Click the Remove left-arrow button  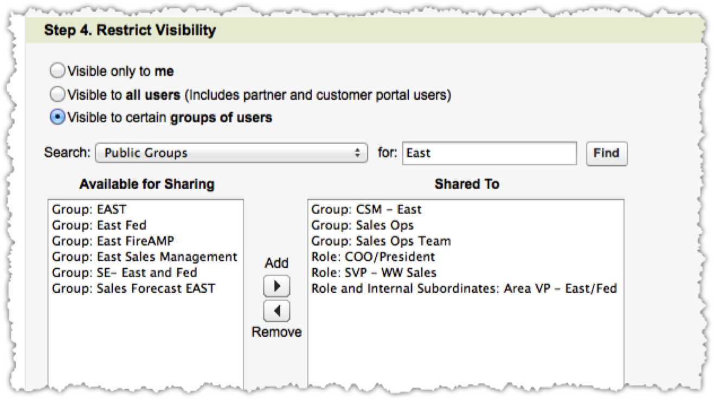276,311
